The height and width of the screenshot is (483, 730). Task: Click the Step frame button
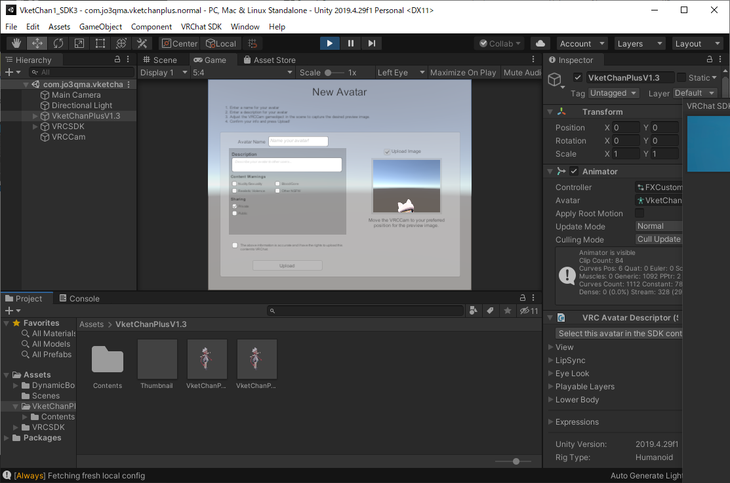point(372,43)
